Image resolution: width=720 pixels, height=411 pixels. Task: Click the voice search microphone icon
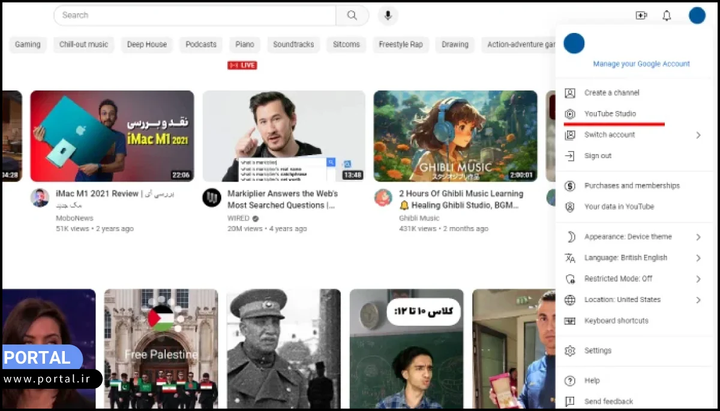point(388,15)
